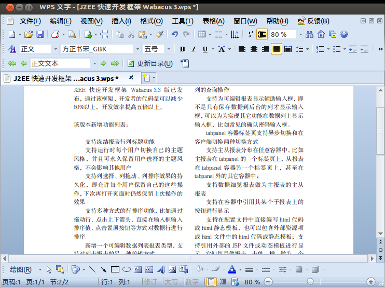Activate the format painter brush
Viewport: 385px width, 288px height.
coord(160,34)
